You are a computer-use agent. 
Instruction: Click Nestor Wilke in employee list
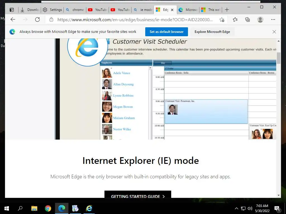[122, 129]
